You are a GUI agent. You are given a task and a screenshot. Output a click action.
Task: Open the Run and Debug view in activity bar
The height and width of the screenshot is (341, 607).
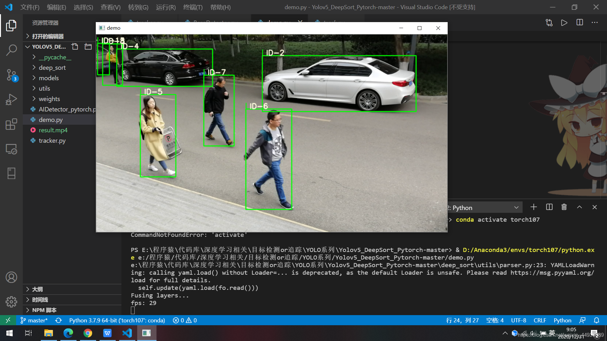[x=11, y=99]
